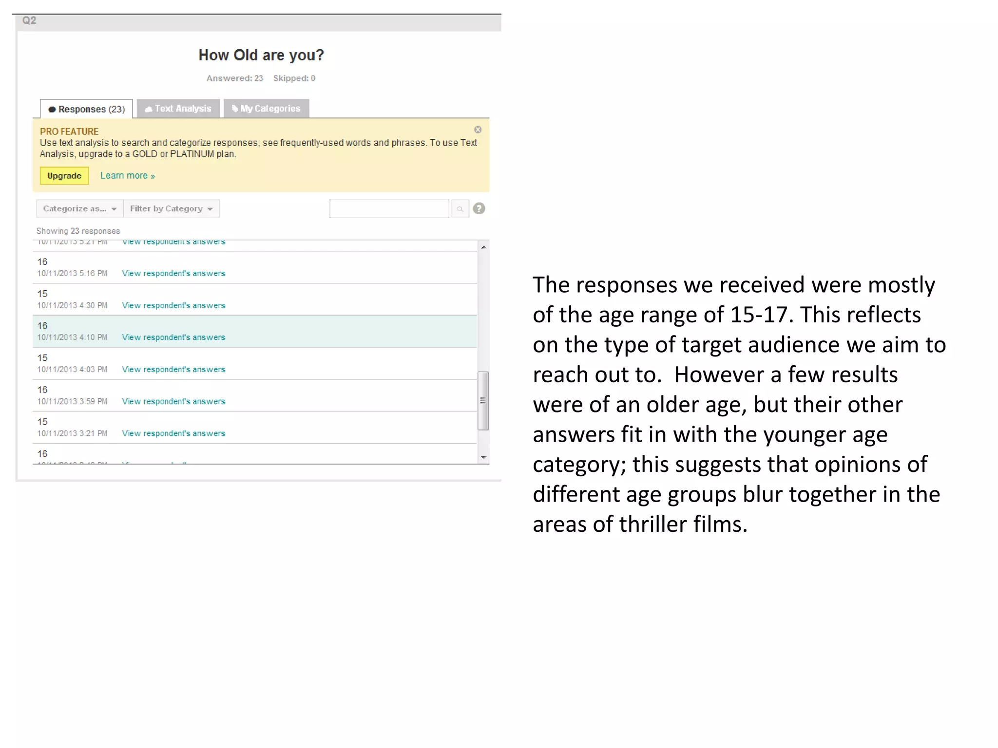998x748 pixels.
Task: View respondent's answers for 4:03 PM response
Action: [173, 370]
